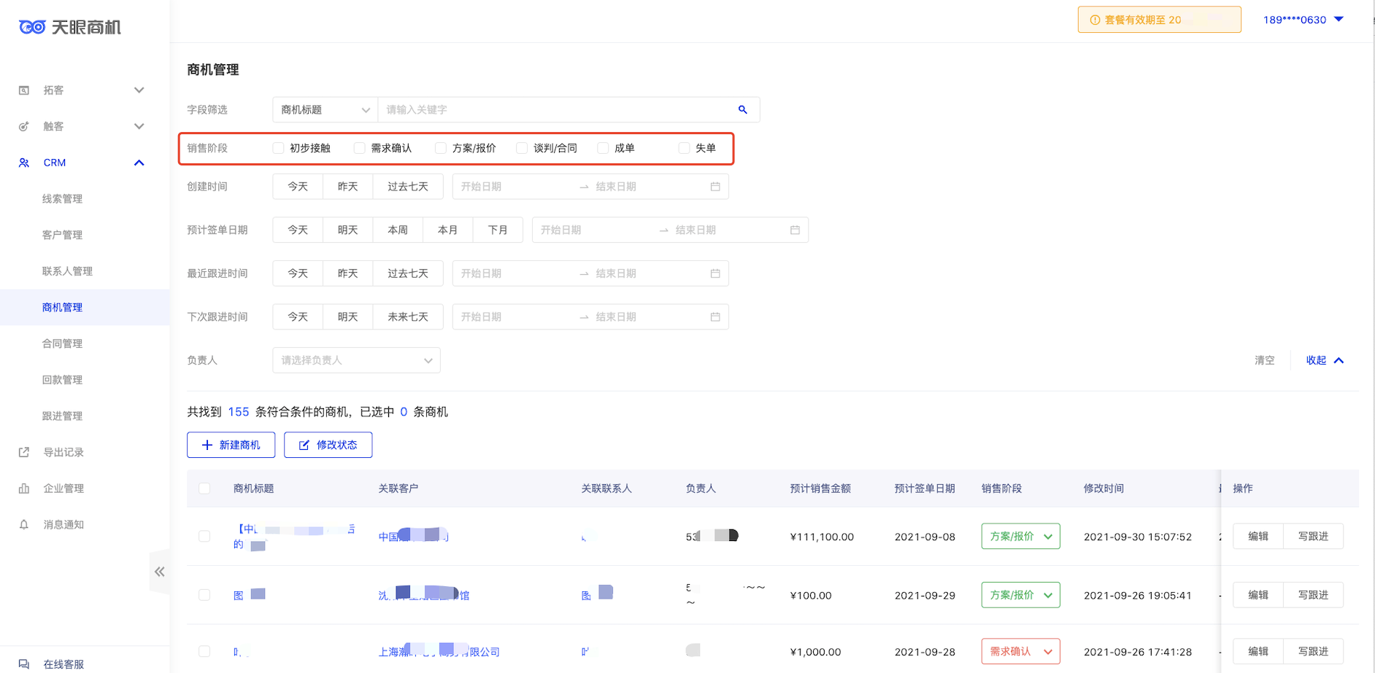Click the 触客 sidebar icon
This screenshot has width=1375, height=673.
tap(24, 126)
